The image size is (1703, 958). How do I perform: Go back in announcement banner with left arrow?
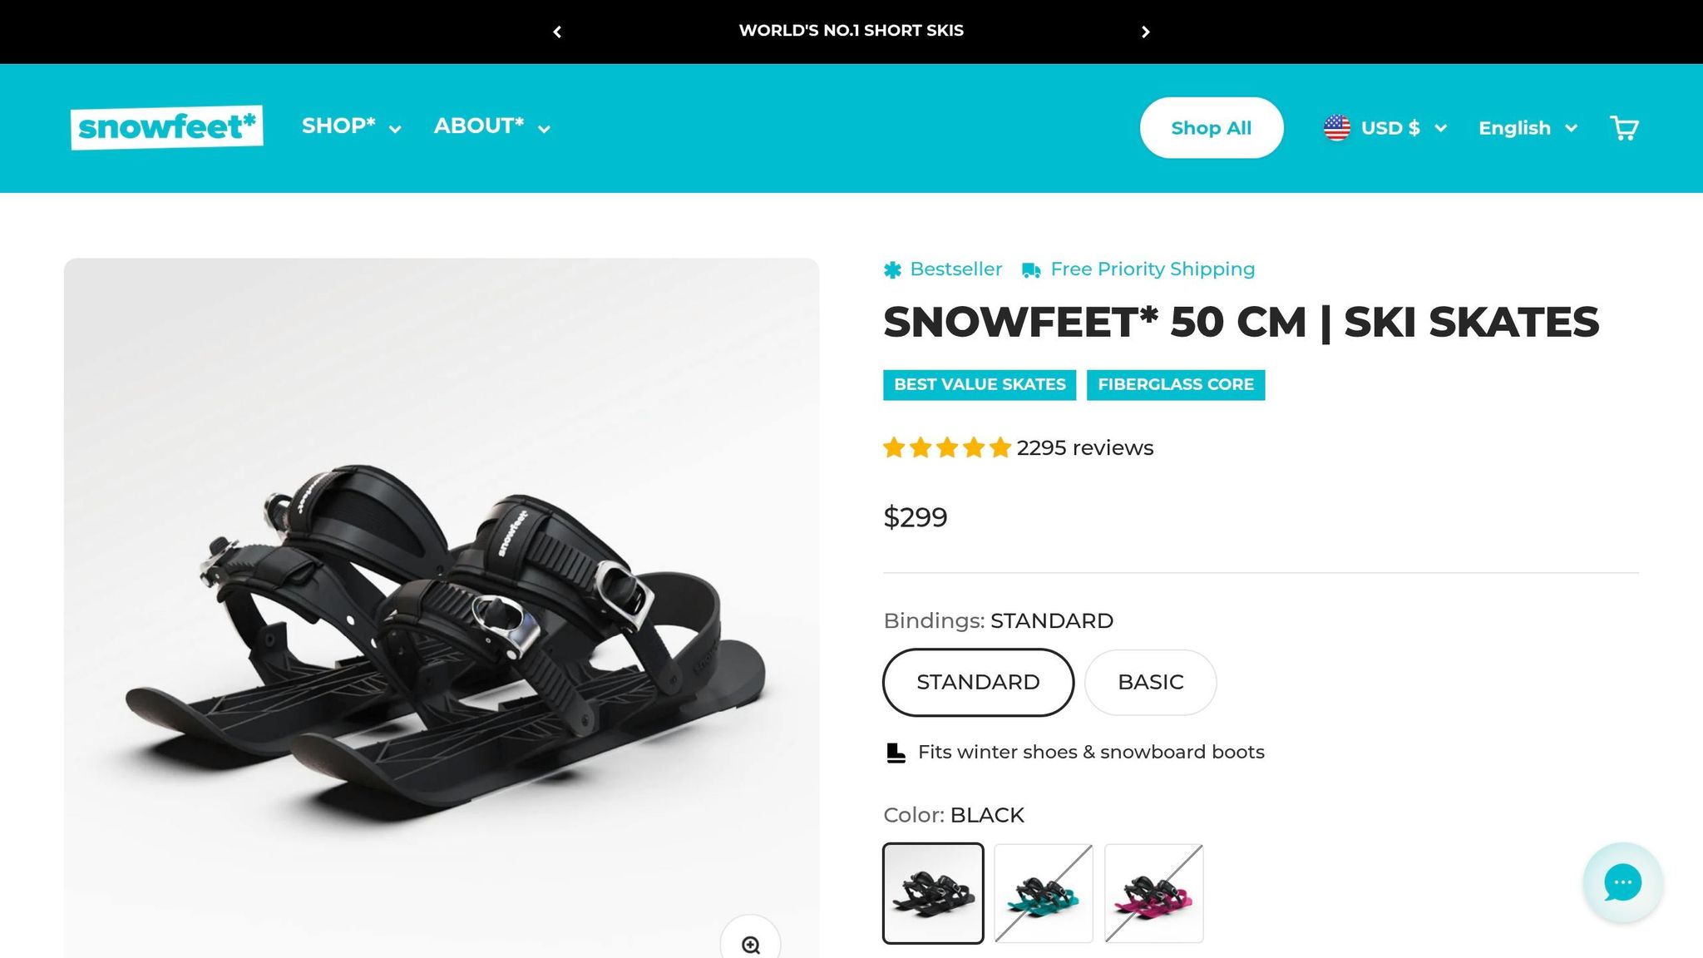557,32
